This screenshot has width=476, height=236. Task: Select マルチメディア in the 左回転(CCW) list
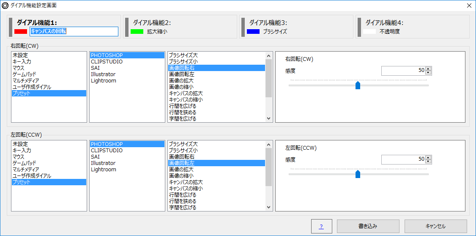pyautogui.click(x=49, y=169)
